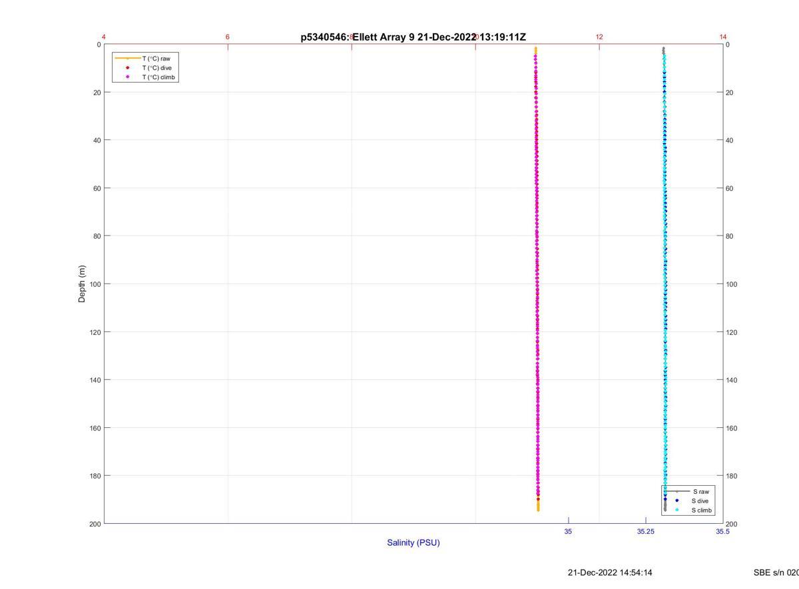Click the blue '35' salinity tick label
Image resolution: width=799 pixels, height=589 pixels.
pyautogui.click(x=568, y=532)
